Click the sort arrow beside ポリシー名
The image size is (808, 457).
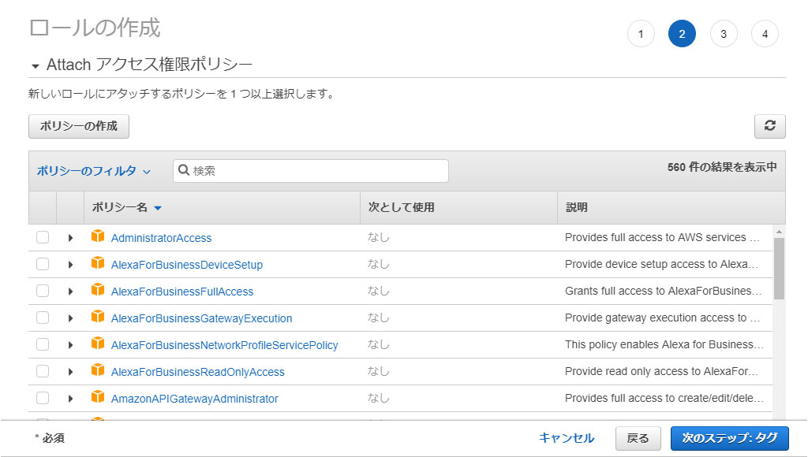[x=158, y=208]
